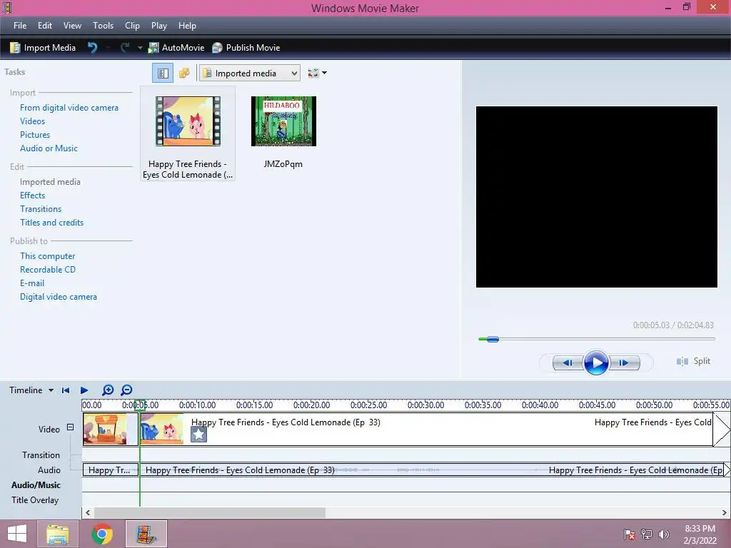Open File Explorer from the taskbar
Screen dimensions: 731x548
point(58,534)
